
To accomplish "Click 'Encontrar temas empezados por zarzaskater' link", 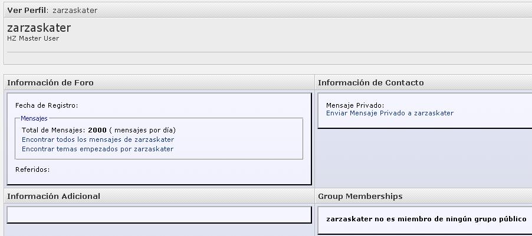I will pos(97,149).
